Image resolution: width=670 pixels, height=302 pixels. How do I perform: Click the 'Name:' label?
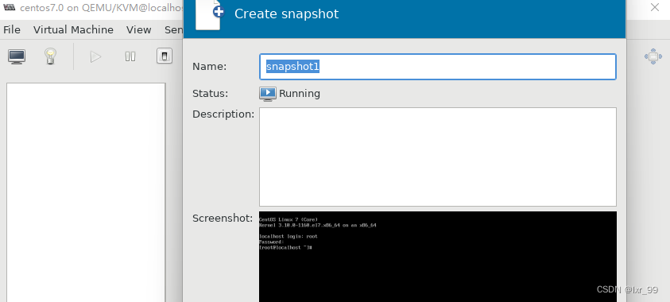[209, 67]
